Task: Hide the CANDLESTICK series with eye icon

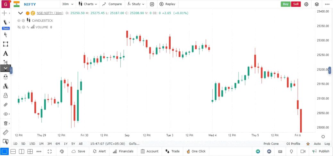Action: point(19,21)
